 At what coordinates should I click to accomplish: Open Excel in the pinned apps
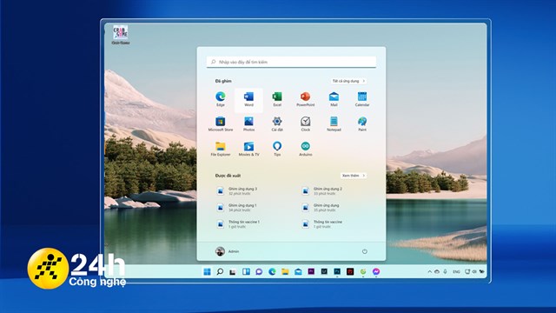[277, 99]
